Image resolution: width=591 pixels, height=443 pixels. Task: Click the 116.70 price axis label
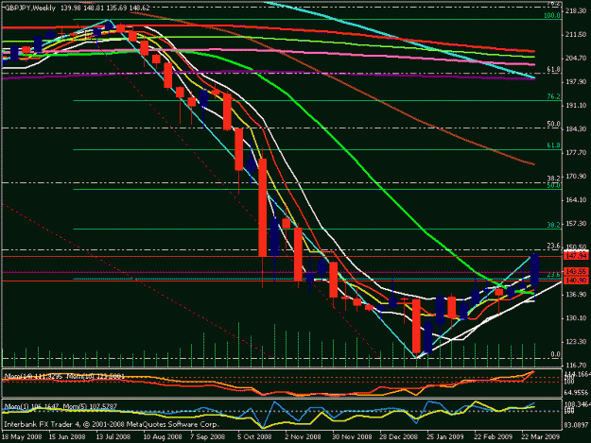click(576, 366)
